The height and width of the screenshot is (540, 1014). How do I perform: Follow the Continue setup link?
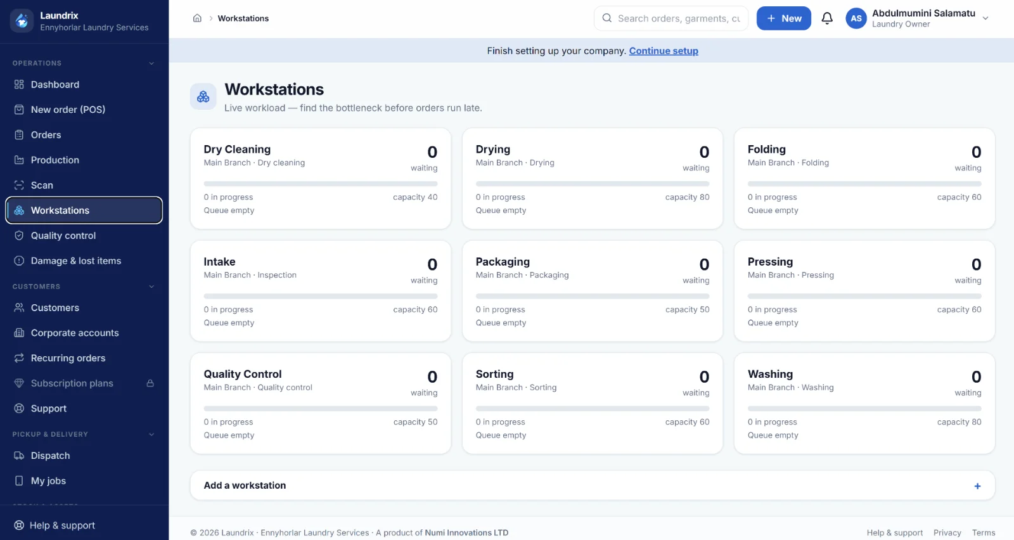pyautogui.click(x=664, y=51)
